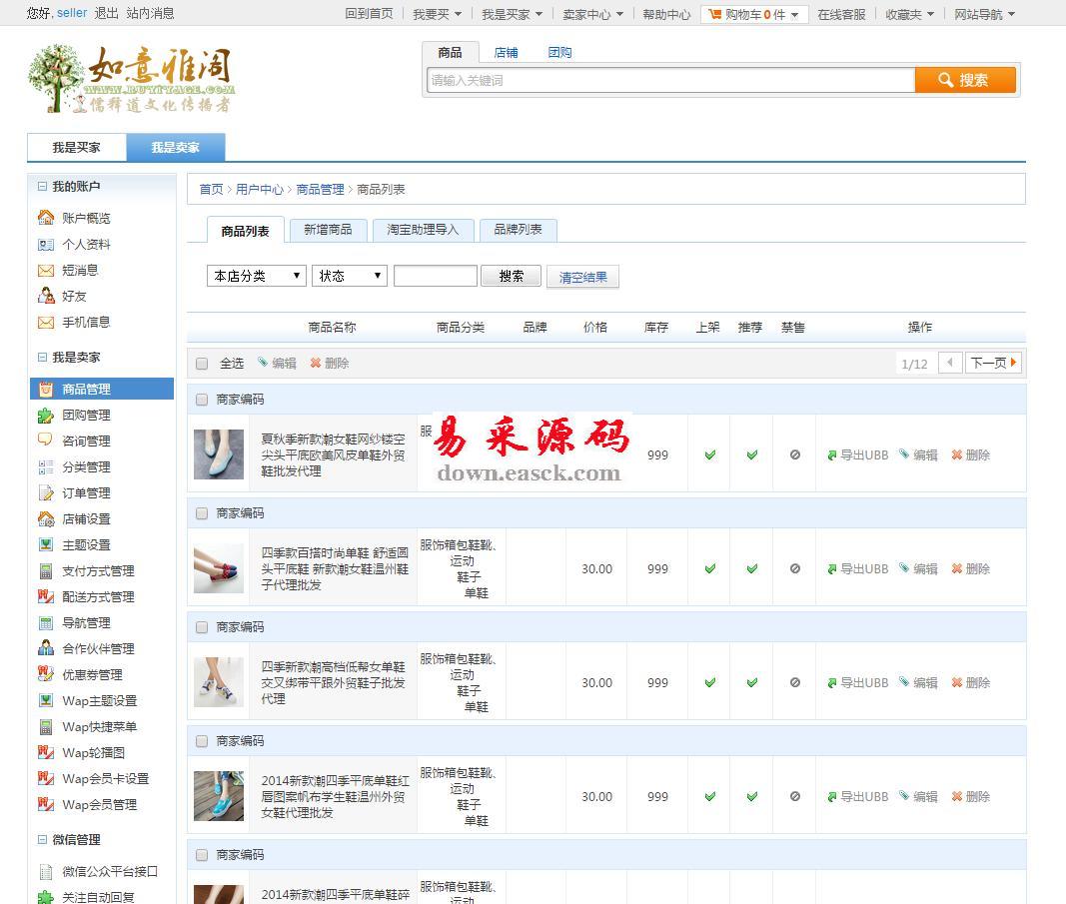Expand the 卖家中心 top menu
1066x904 pixels.
[x=592, y=14]
